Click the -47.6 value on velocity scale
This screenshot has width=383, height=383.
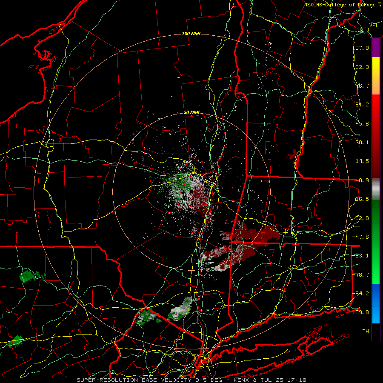(361, 237)
